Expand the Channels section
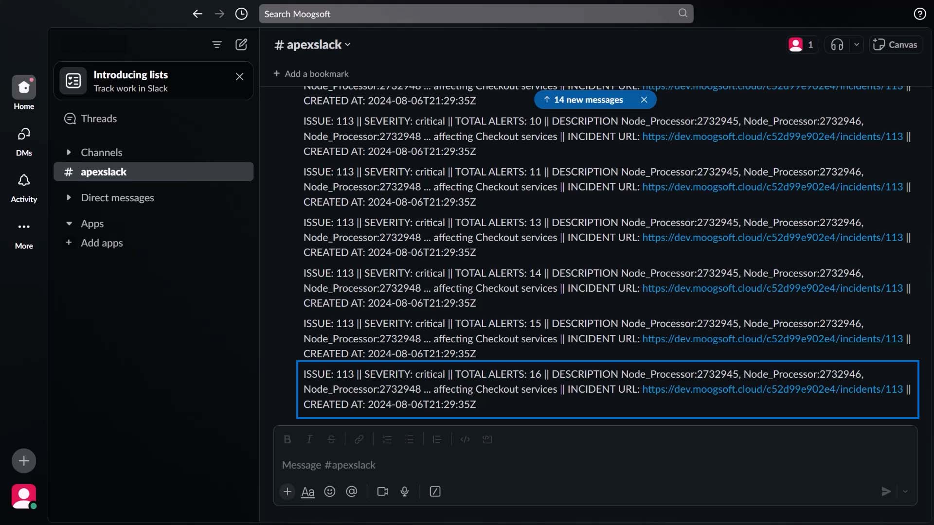The height and width of the screenshot is (525, 934). (69, 152)
